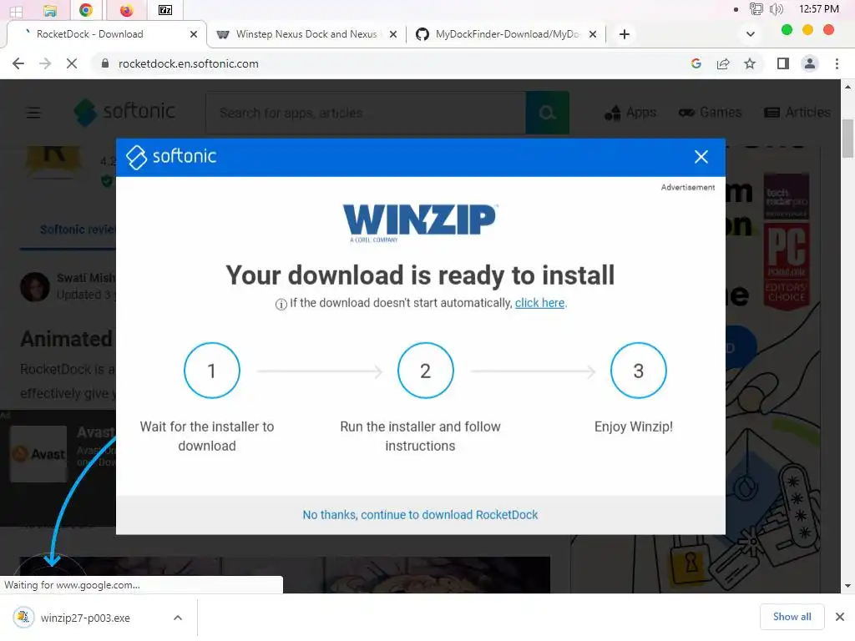Share this page using the share icon
The width and height of the screenshot is (855, 641).
(x=723, y=63)
